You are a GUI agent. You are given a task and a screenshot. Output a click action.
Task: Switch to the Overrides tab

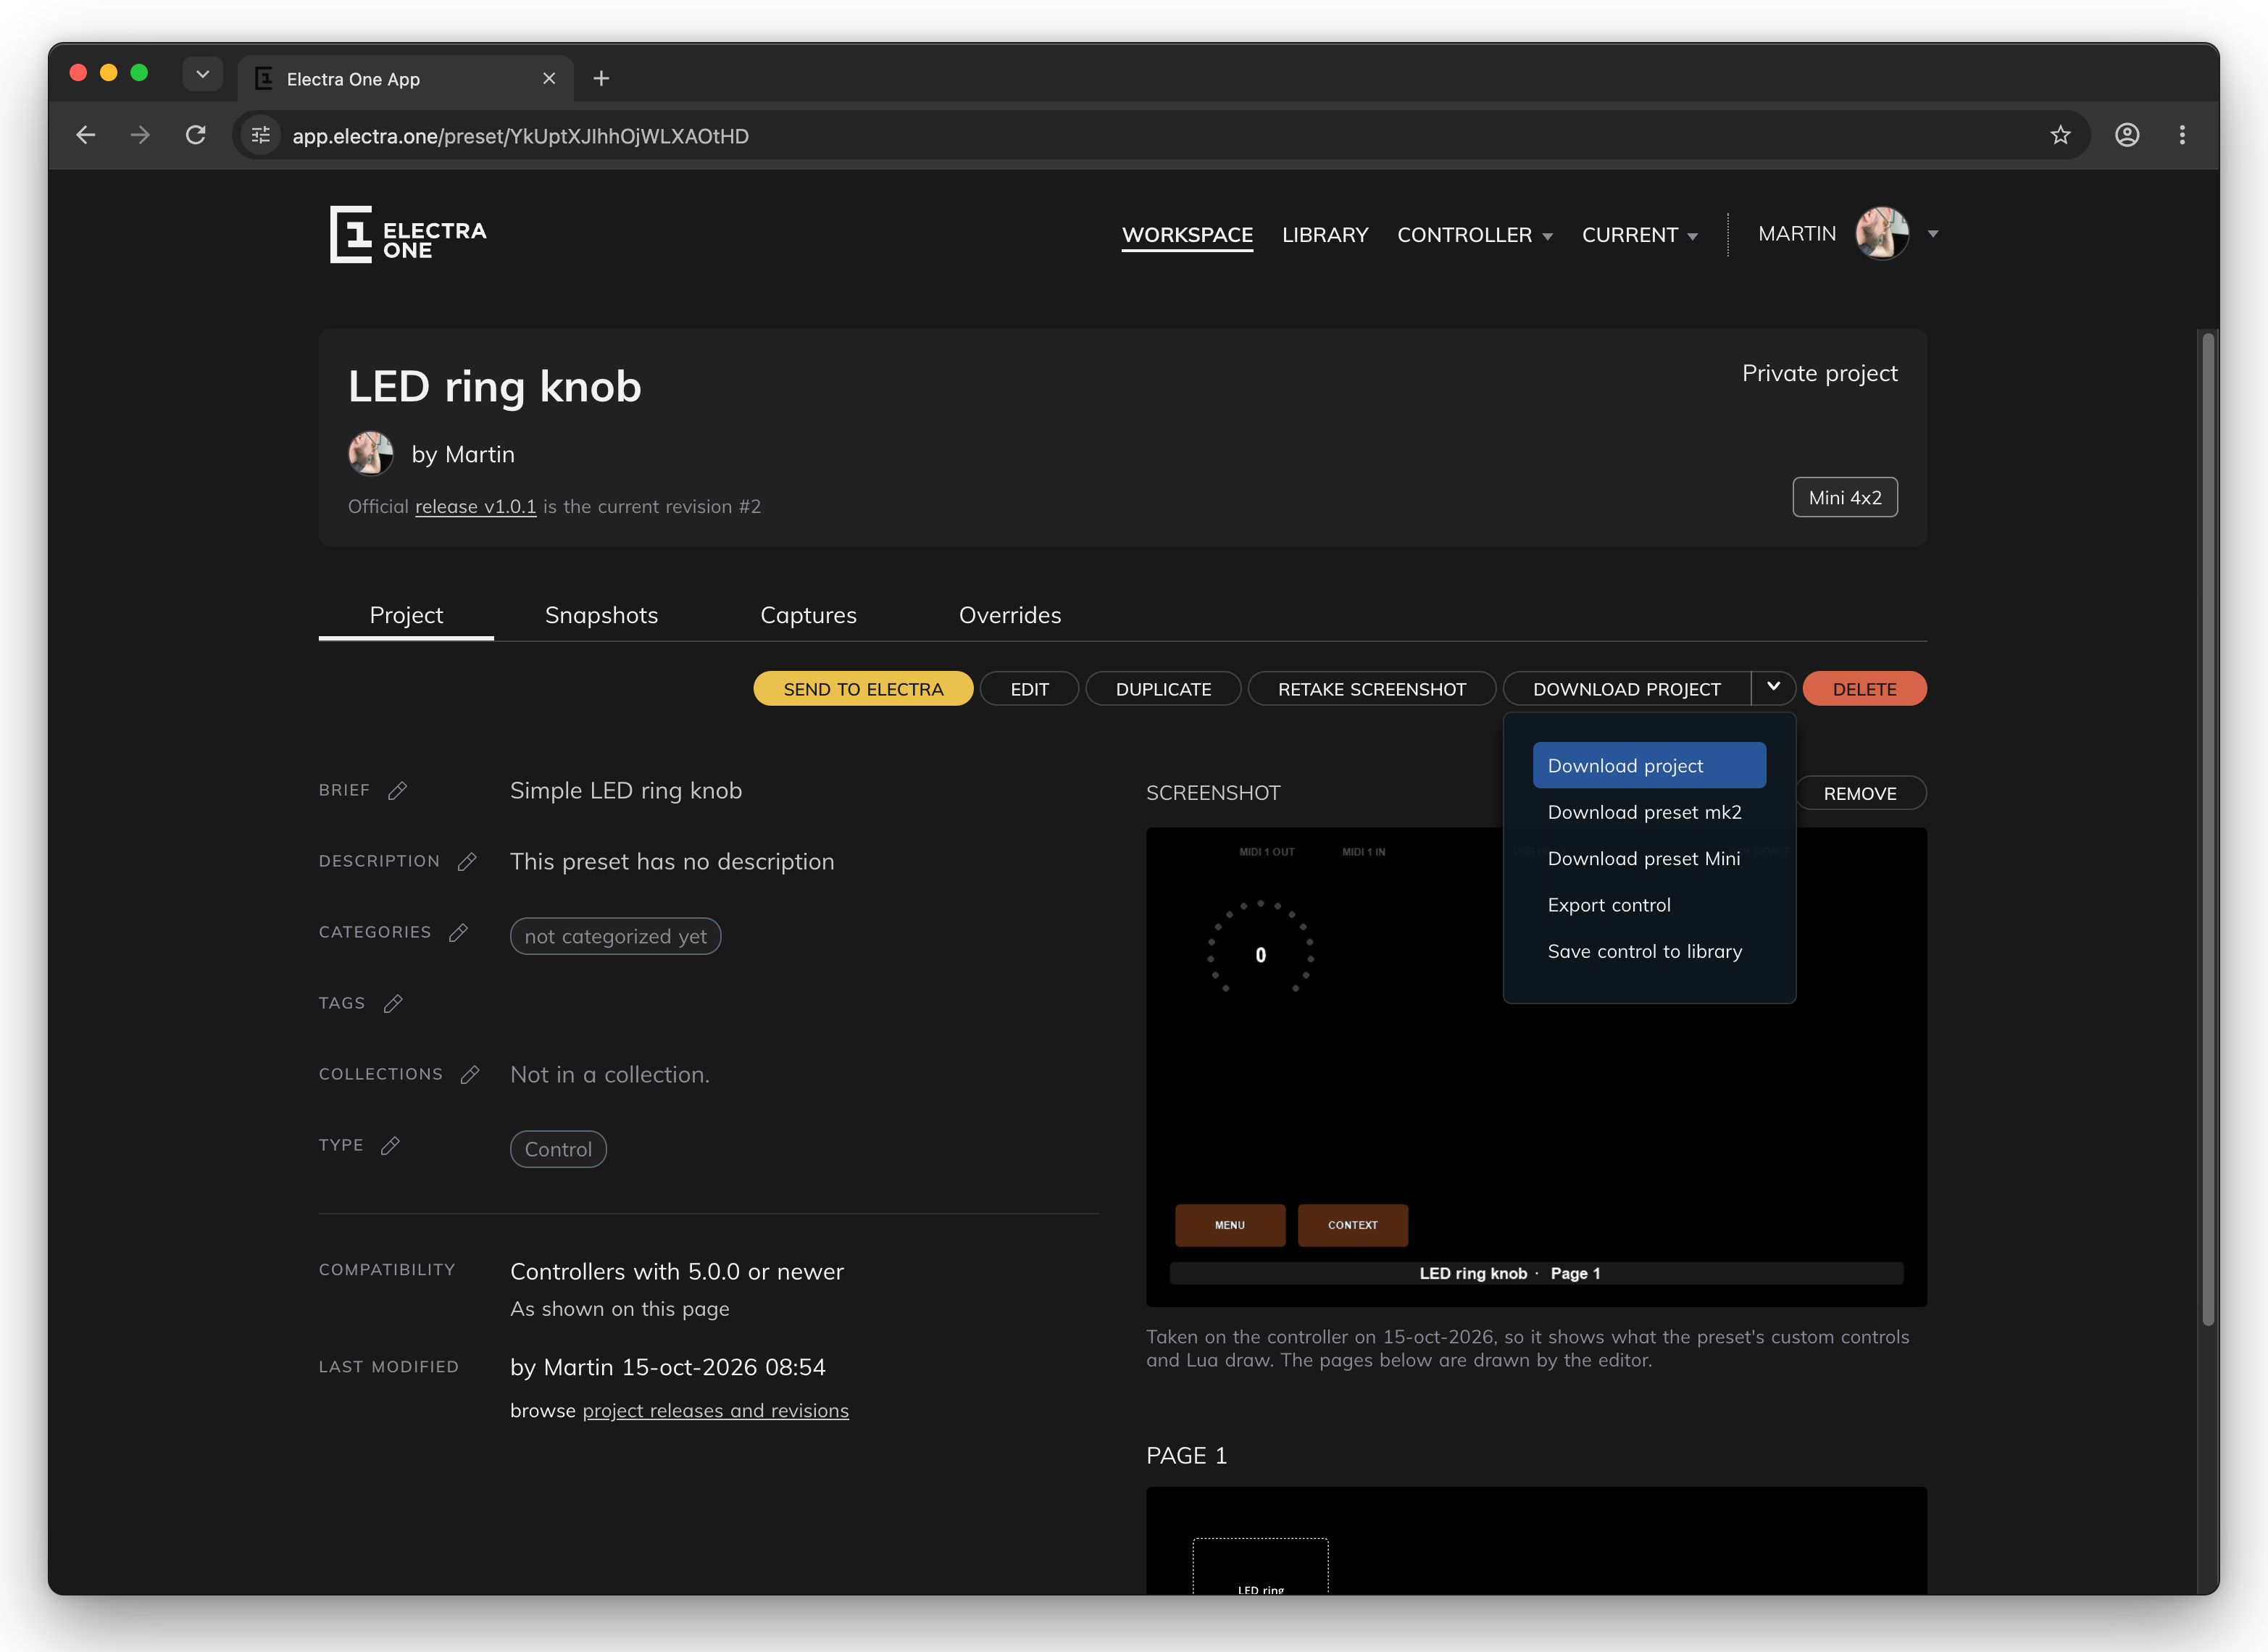tap(1010, 615)
